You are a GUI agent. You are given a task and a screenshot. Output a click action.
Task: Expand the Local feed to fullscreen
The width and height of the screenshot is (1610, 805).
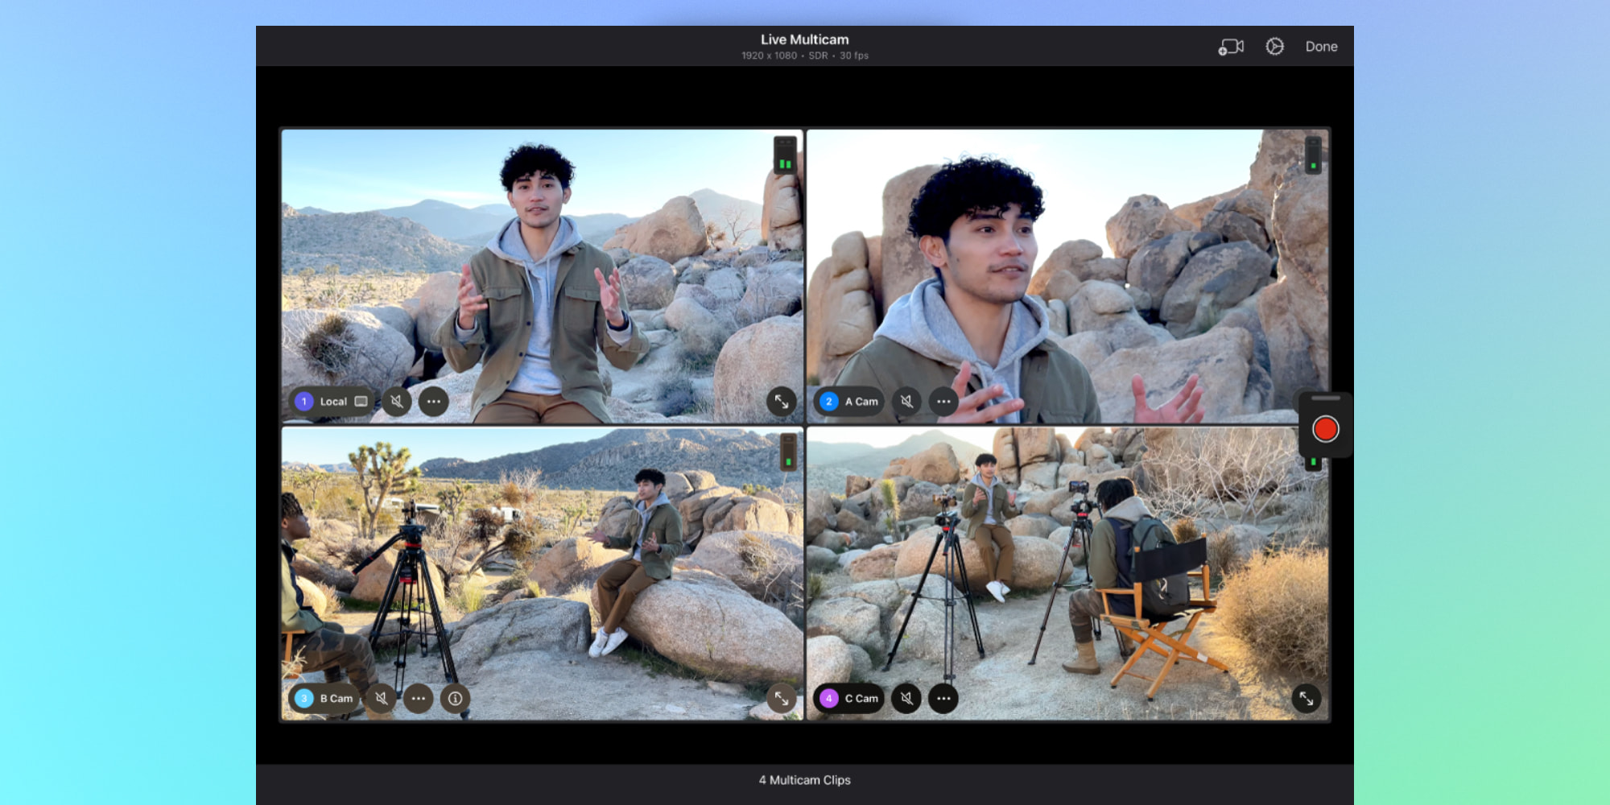tap(782, 402)
